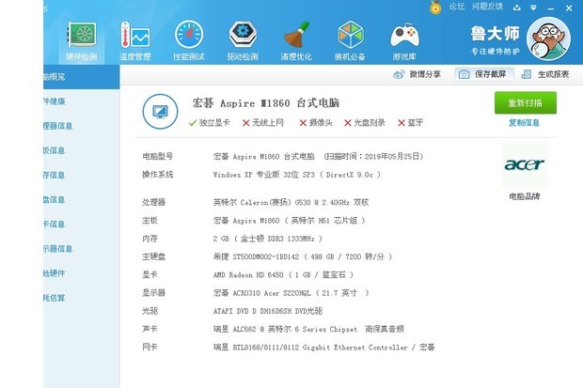Click the 瑞昱 ALC662 sound card value

click(x=308, y=329)
